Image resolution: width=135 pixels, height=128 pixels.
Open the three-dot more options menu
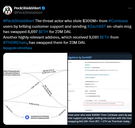[130, 8]
